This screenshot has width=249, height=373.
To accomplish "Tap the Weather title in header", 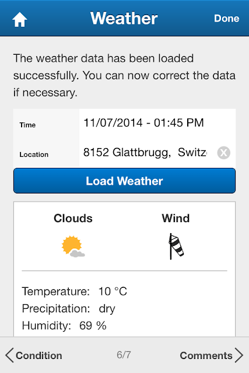I will point(124,18).
